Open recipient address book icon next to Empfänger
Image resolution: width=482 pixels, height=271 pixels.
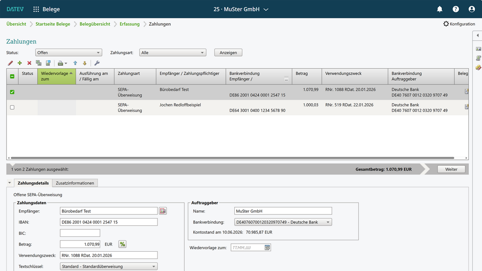point(163,211)
